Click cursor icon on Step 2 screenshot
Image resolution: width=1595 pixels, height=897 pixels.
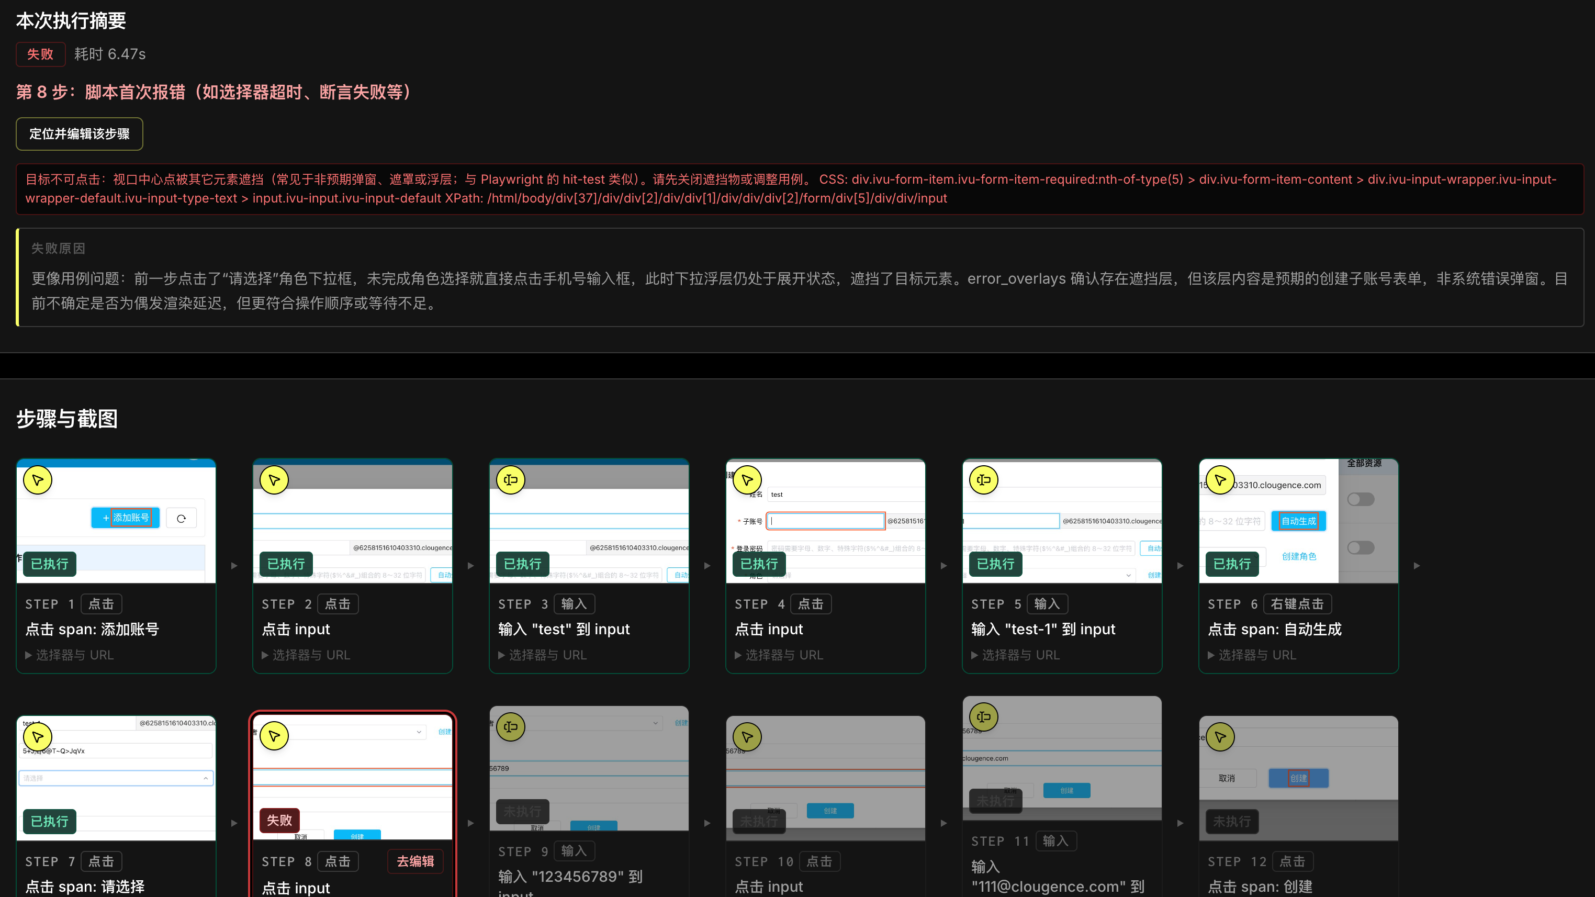(274, 480)
